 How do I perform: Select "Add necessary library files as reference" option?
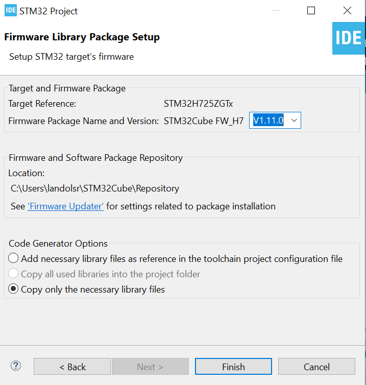[14, 259]
